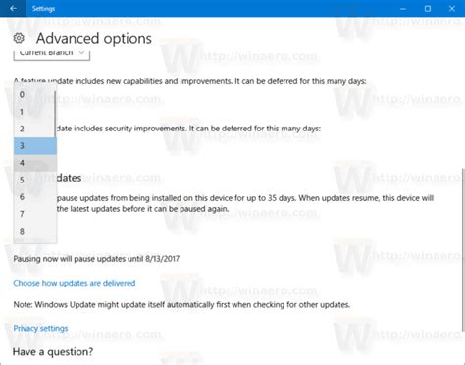Image resolution: width=465 pixels, height=365 pixels.
Task: Click the Advanced options heading
Action: click(94, 38)
